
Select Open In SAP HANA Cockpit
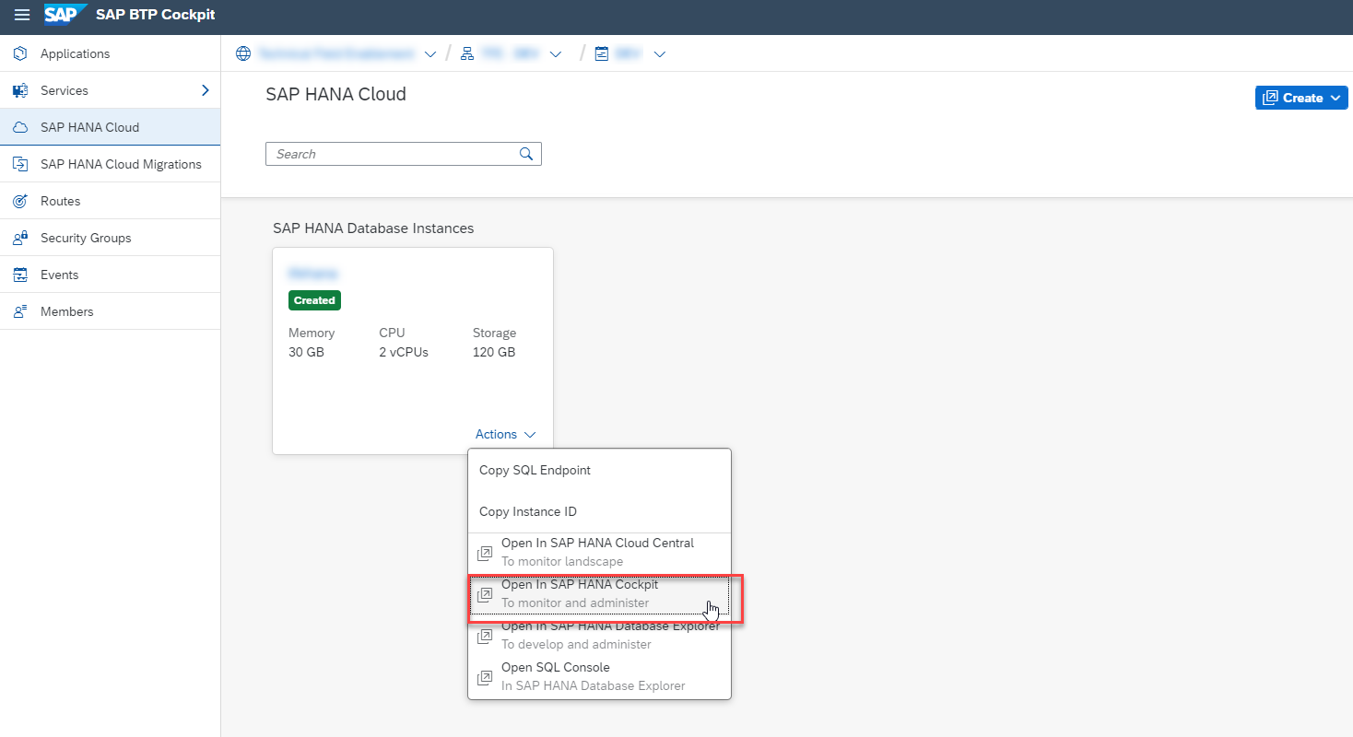pos(599,594)
